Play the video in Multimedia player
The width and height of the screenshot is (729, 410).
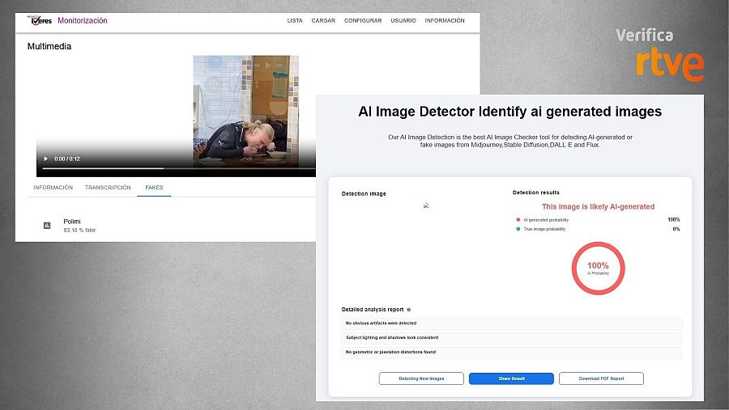tap(45, 159)
